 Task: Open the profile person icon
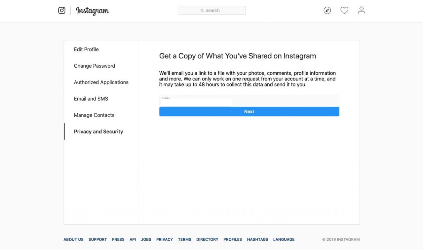(362, 11)
